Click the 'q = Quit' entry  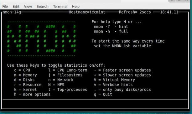tap(103, 94)
